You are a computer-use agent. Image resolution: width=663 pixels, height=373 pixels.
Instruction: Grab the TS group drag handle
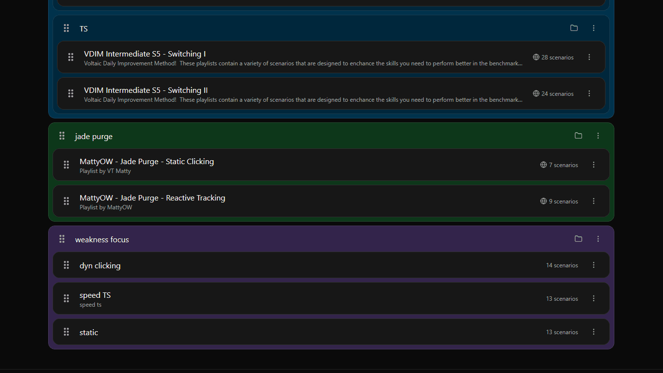tap(66, 28)
